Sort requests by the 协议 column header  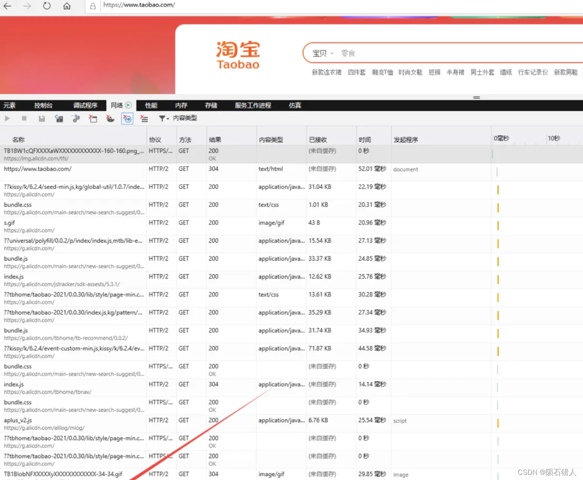tap(155, 140)
